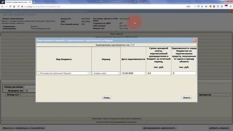This screenshot has width=233, height=131.
Task: Click the Внести button
Action: click(x=187, y=98)
